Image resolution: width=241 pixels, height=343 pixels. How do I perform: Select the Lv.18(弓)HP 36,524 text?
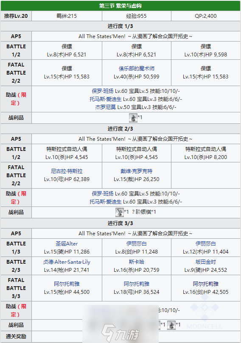(136, 292)
